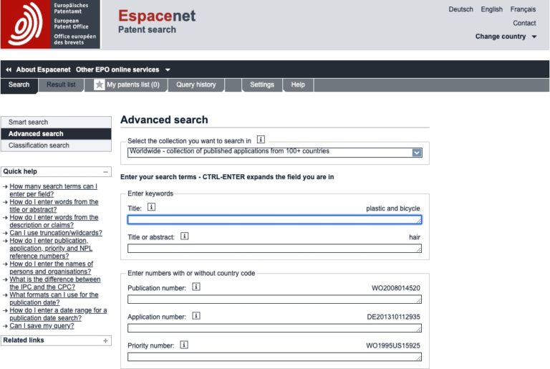Screen dimensions: 550x369
Task: Select Classification search in sidebar
Action: [x=56, y=145]
